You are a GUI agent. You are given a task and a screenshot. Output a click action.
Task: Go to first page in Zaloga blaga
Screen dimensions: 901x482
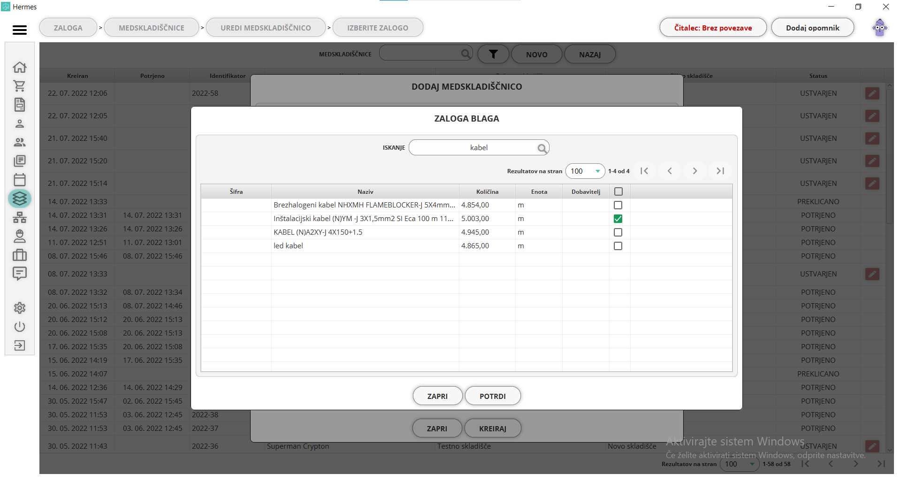point(644,171)
